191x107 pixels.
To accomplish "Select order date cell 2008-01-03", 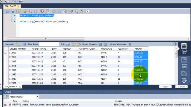I will [x=37, y=83].
